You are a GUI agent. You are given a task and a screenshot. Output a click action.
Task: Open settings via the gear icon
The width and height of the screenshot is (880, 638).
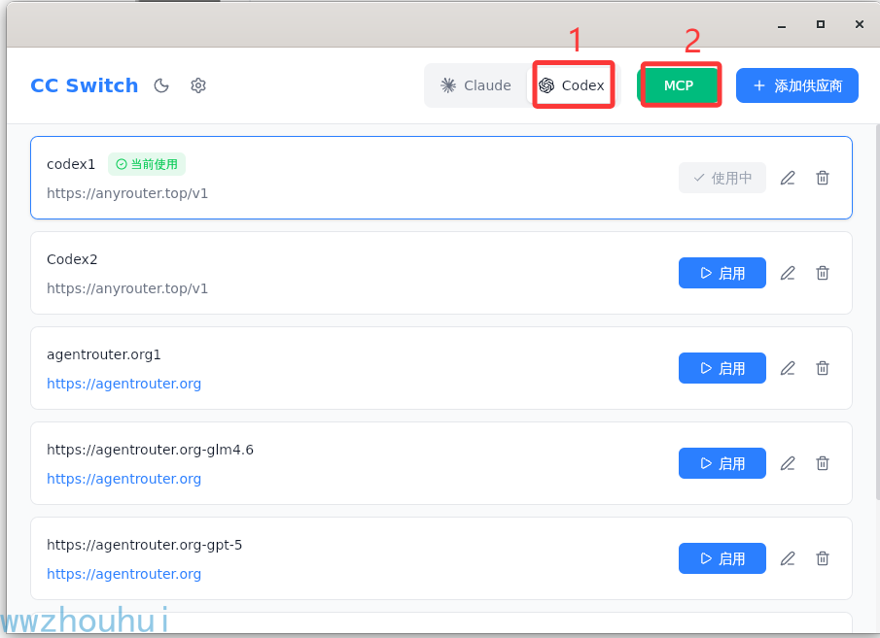coord(198,85)
